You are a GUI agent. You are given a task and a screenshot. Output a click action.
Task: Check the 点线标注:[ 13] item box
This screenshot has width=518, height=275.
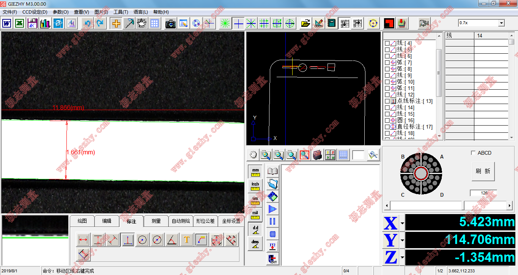(x=387, y=101)
